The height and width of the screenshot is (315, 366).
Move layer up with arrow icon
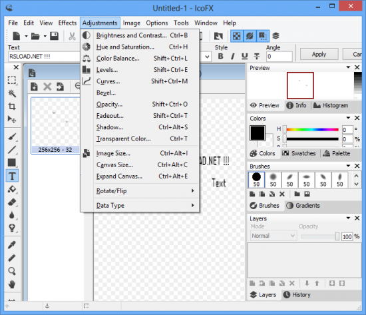(317, 283)
